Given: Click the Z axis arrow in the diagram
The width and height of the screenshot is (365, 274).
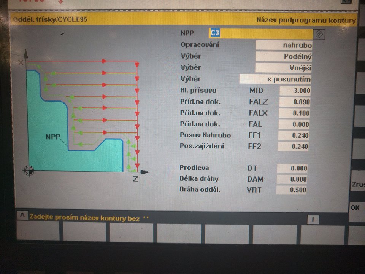Looking at the screenshot, I should (x=144, y=172).
